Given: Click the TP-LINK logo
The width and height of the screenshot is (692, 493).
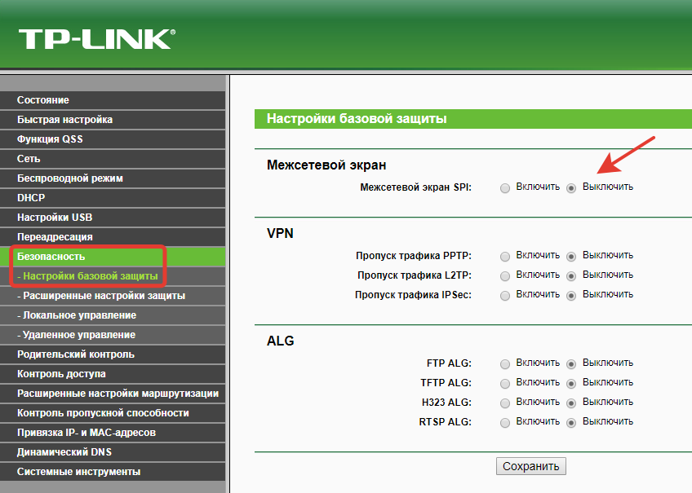Looking at the screenshot, I should [x=96, y=38].
